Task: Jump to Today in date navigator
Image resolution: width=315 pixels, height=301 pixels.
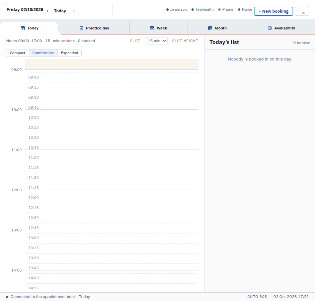Action: pyautogui.click(x=60, y=11)
